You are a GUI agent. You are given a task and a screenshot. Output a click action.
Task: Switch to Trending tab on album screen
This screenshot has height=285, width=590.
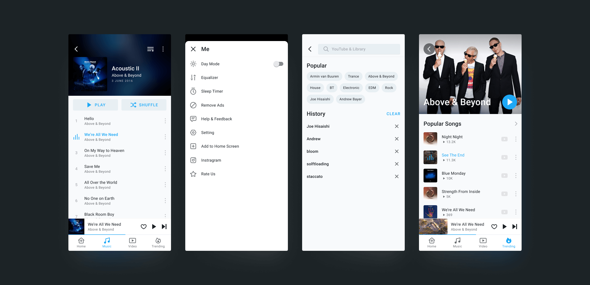pyautogui.click(x=158, y=243)
